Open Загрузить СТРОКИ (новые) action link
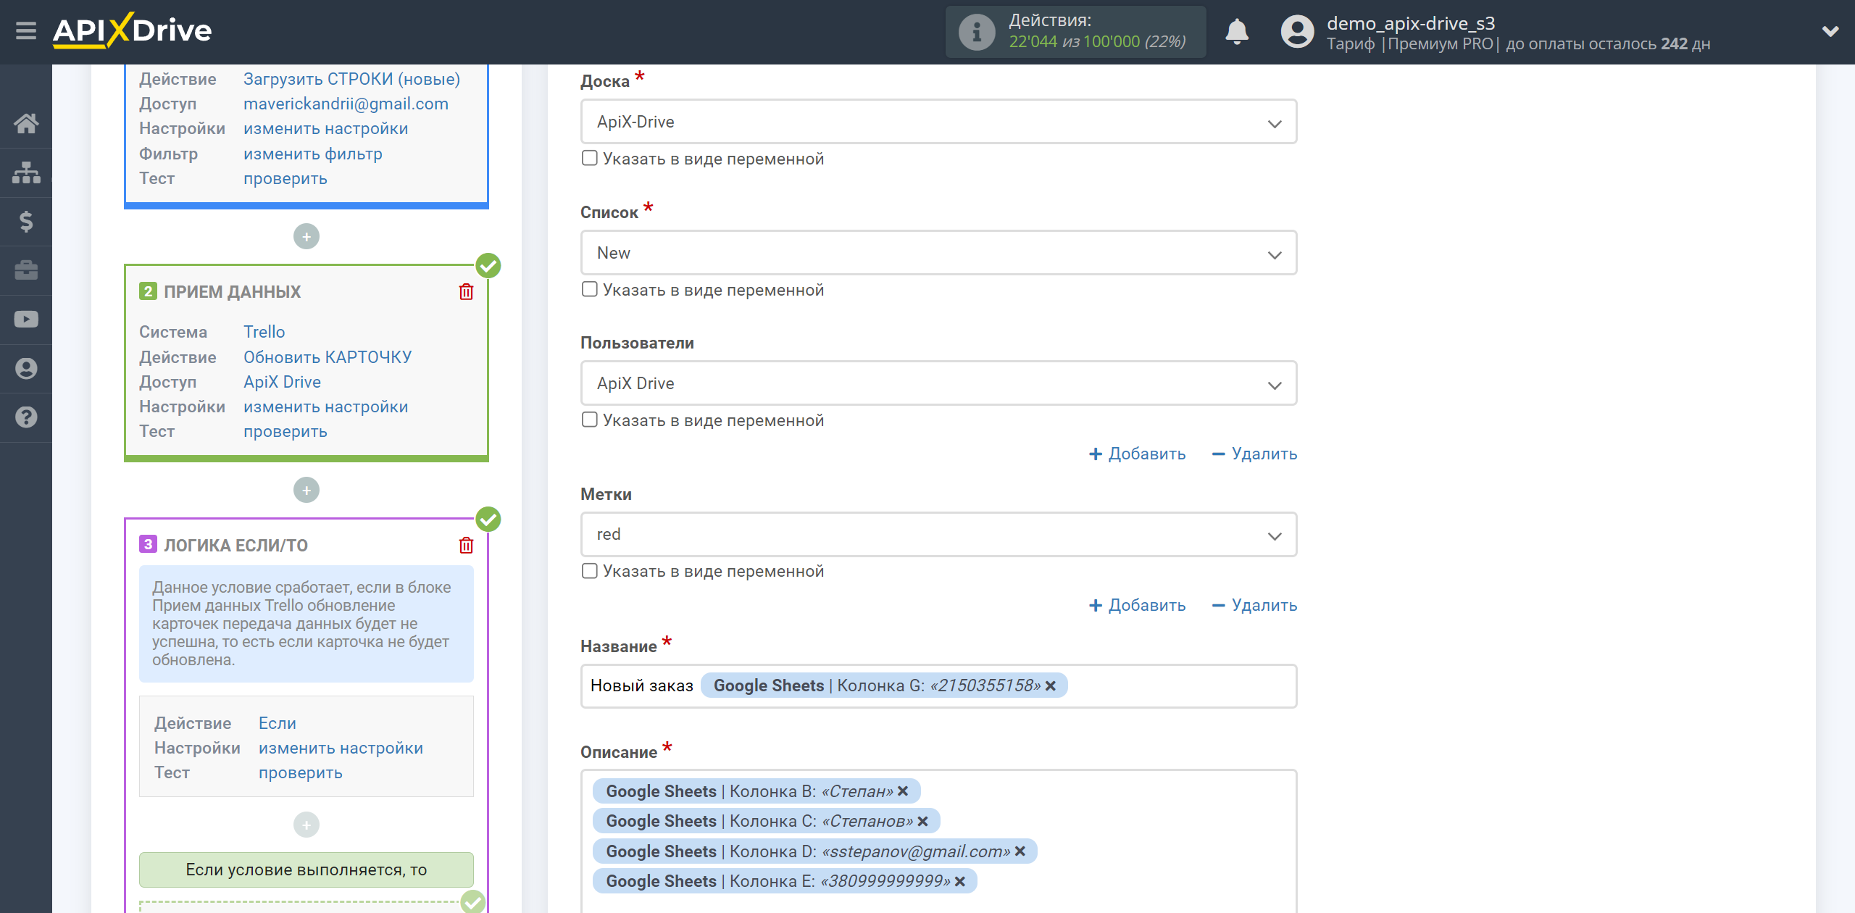This screenshot has width=1855, height=913. pos(351,79)
